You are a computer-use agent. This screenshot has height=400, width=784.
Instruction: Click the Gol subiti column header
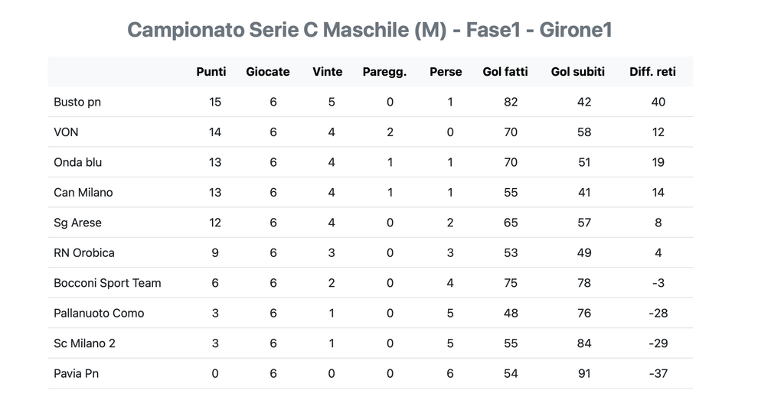click(x=578, y=72)
